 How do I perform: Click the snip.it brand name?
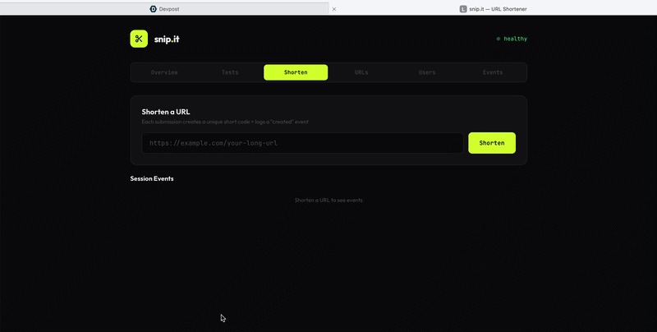tap(167, 39)
